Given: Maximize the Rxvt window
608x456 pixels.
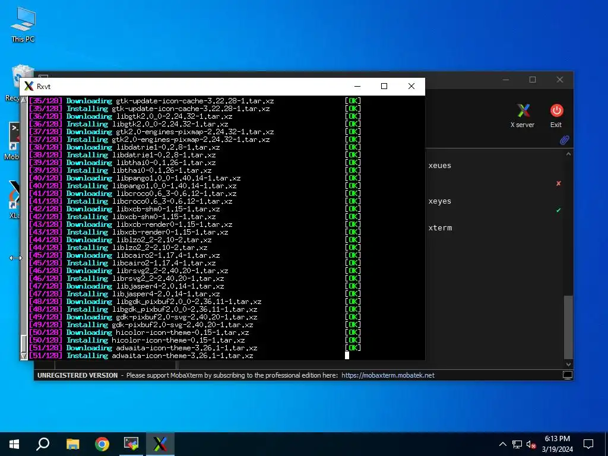Looking at the screenshot, I should pyautogui.click(x=384, y=86).
